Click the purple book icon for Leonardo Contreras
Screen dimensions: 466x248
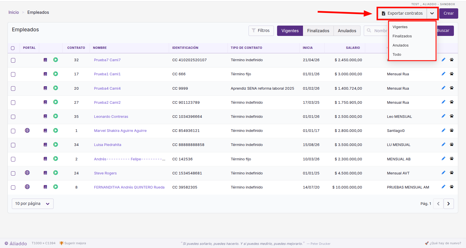tap(45, 116)
